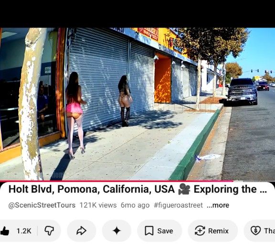Open the #figueroastreet hashtag

coord(178,205)
